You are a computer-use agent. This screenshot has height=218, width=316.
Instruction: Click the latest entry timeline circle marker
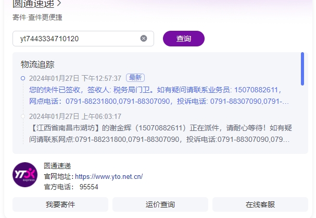tap(23, 78)
